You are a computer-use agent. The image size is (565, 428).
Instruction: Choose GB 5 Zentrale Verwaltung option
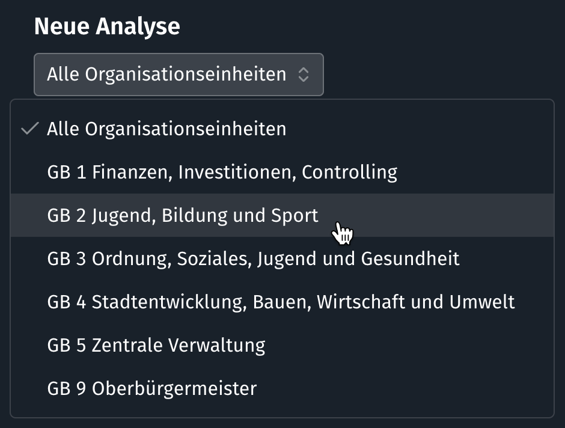point(156,345)
